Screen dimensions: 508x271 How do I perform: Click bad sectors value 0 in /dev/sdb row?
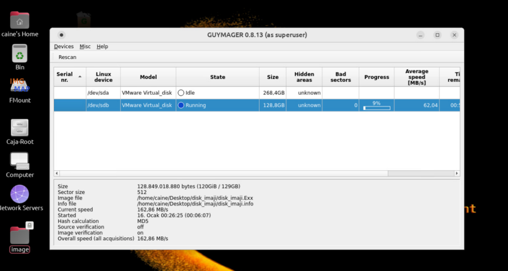point(340,105)
